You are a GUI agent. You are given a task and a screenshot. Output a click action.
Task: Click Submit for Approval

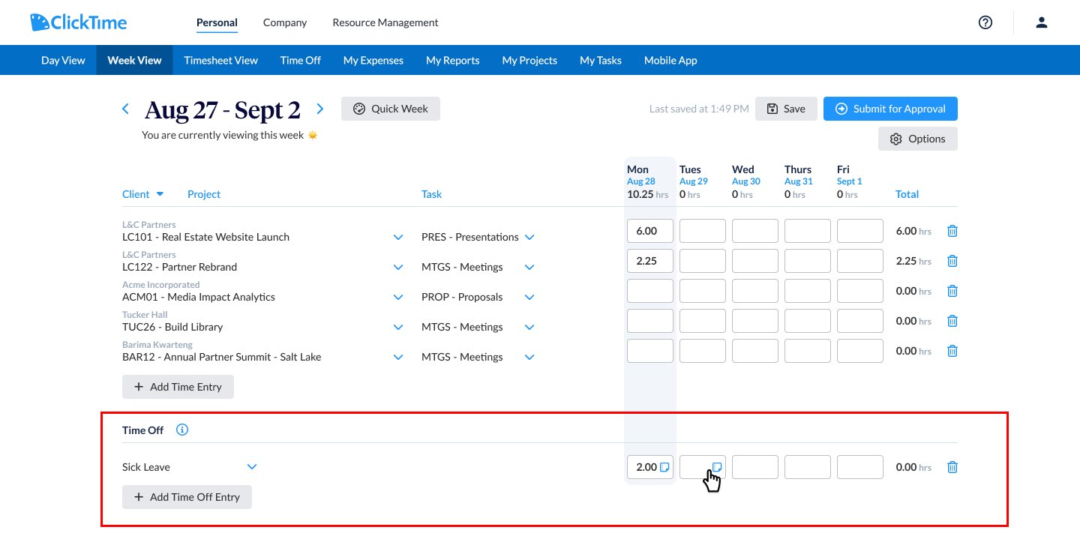click(x=890, y=109)
